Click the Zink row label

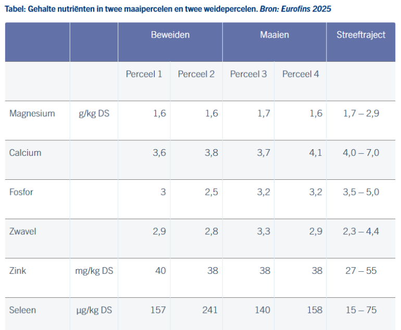coord(17,271)
